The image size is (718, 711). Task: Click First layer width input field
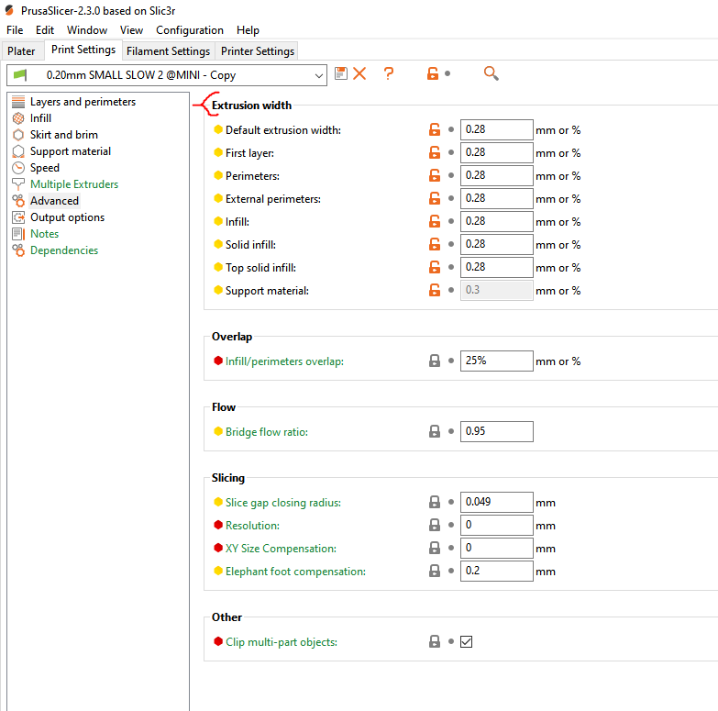(x=496, y=152)
